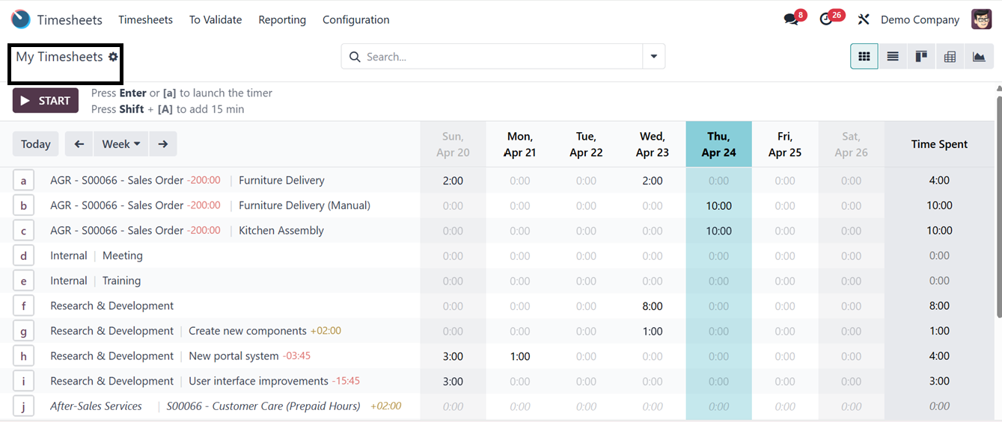
Task: Open the Demo Company switcher
Action: click(920, 19)
